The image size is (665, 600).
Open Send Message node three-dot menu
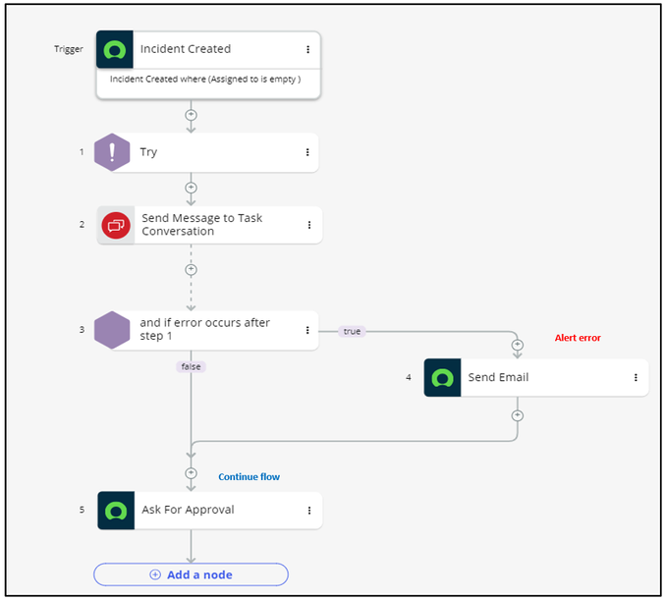[308, 225]
